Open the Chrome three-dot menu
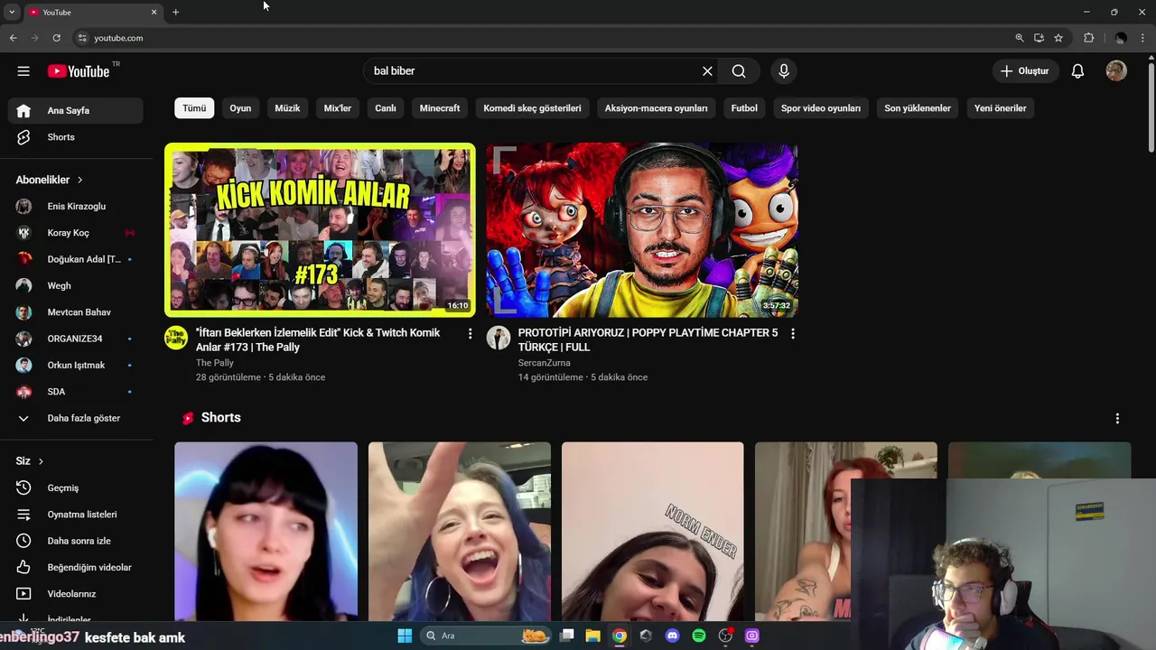 pyautogui.click(x=1143, y=38)
